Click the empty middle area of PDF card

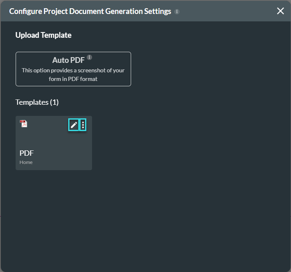pyautogui.click(x=53, y=140)
